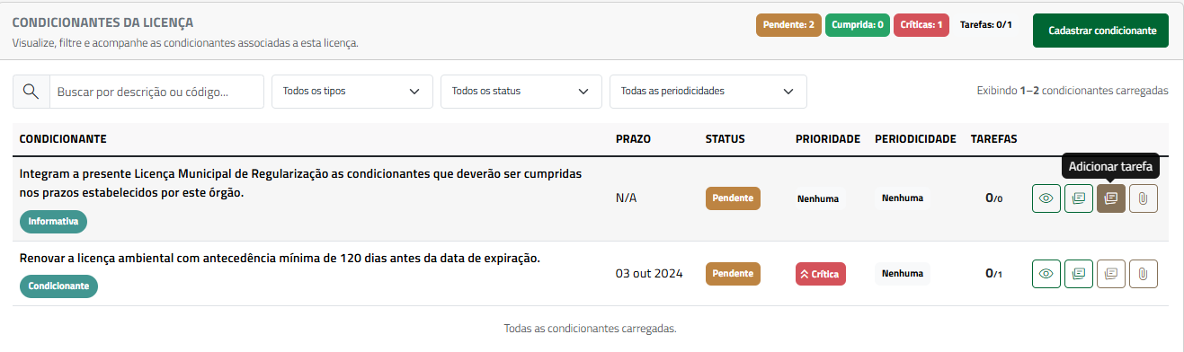Click the Pendente: 2 counter badge

point(788,25)
